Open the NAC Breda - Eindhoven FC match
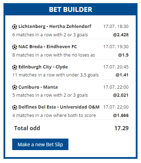This screenshot has height=163, width=141. click(47, 47)
